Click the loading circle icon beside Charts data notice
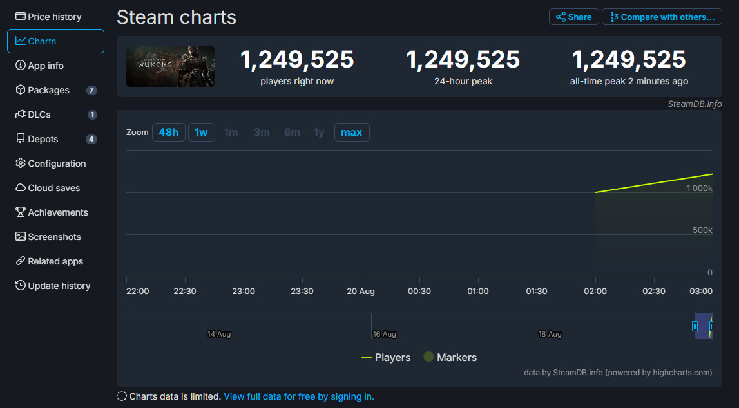Image resolution: width=739 pixels, height=408 pixels. coord(122,396)
